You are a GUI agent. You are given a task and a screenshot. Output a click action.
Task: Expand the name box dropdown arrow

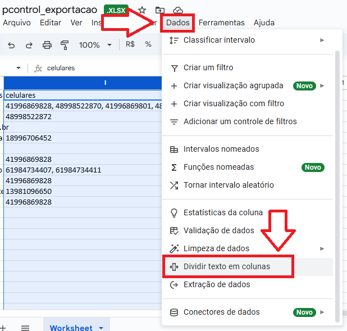click(19, 68)
